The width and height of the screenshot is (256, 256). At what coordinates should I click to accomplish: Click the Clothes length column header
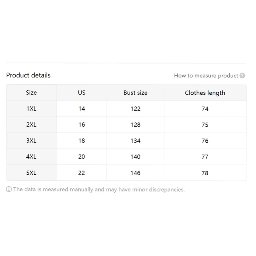click(205, 92)
